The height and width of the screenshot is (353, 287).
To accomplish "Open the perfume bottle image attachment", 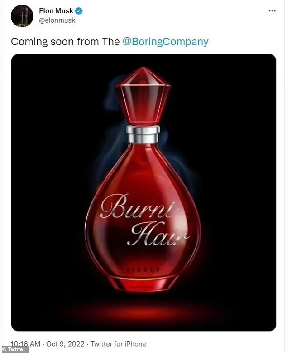I will coord(143,192).
